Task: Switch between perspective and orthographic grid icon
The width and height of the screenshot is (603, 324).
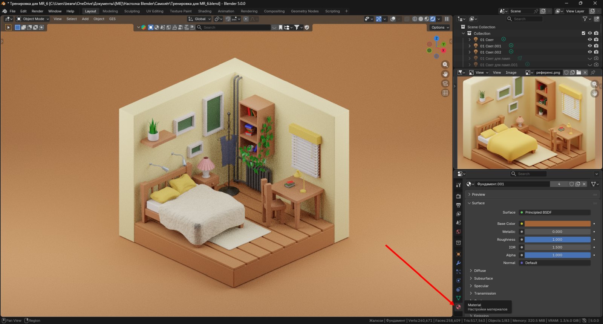Action: pyautogui.click(x=445, y=93)
